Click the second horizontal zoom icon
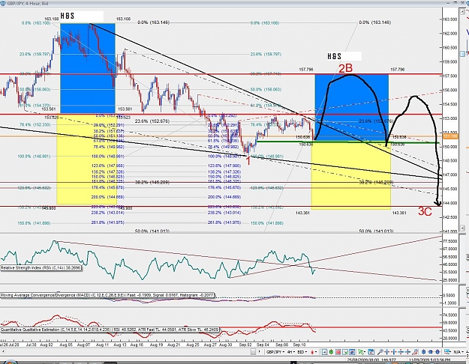The image size is (469, 364). tap(394, 352)
